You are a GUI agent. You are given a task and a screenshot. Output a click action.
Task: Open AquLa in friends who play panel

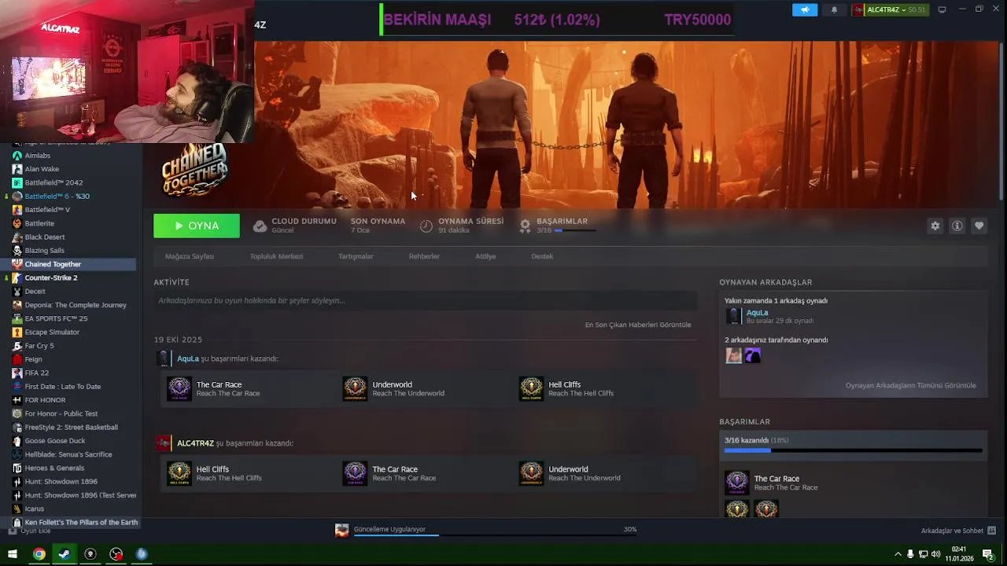(x=757, y=313)
